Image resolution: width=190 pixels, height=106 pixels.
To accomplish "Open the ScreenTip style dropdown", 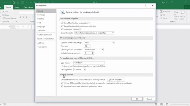I will (x=94, y=33).
